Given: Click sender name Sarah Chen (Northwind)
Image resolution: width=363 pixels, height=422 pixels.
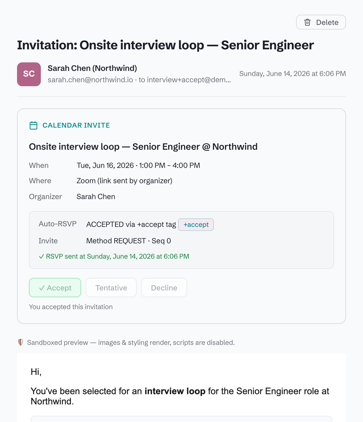Looking at the screenshot, I should (x=92, y=68).
